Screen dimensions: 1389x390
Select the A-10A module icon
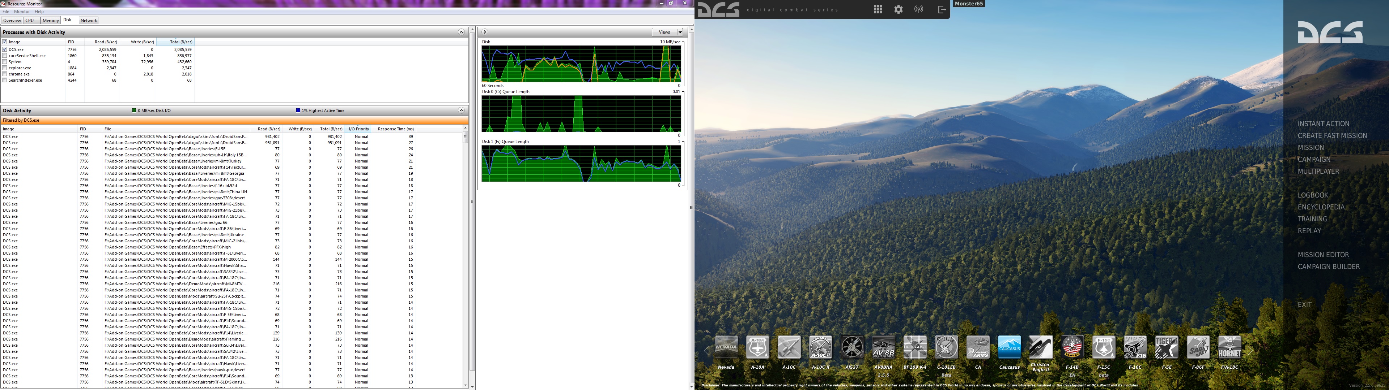click(757, 347)
